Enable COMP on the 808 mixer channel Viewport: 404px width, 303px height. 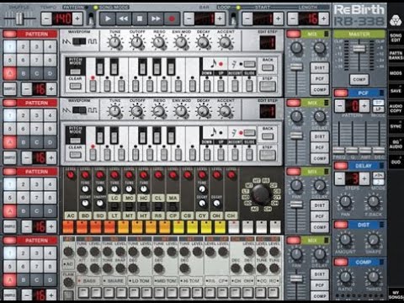(319, 227)
